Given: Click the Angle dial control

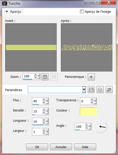Looking at the screenshot, I should [100, 126].
